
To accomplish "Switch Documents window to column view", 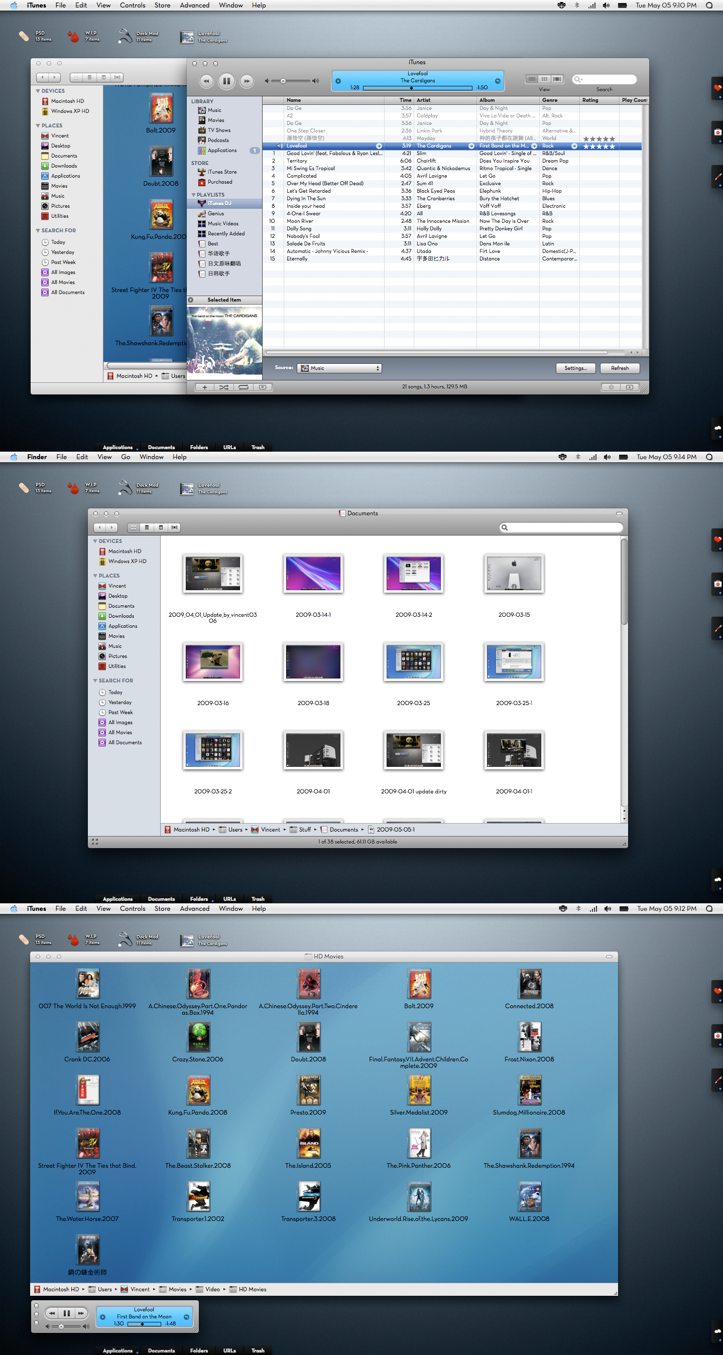I will (161, 527).
